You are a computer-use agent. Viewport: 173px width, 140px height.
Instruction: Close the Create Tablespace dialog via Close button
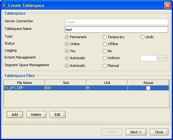click(x=159, y=132)
